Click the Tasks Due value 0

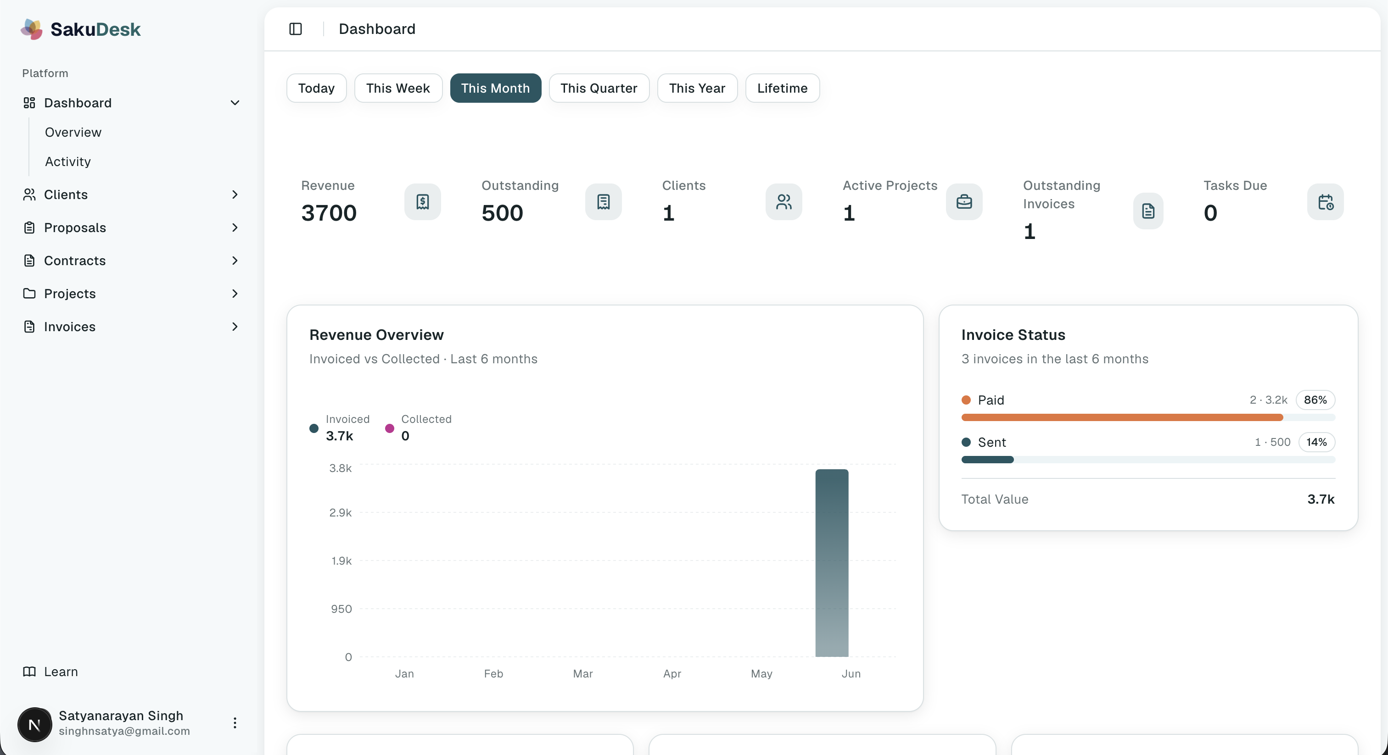click(x=1210, y=213)
